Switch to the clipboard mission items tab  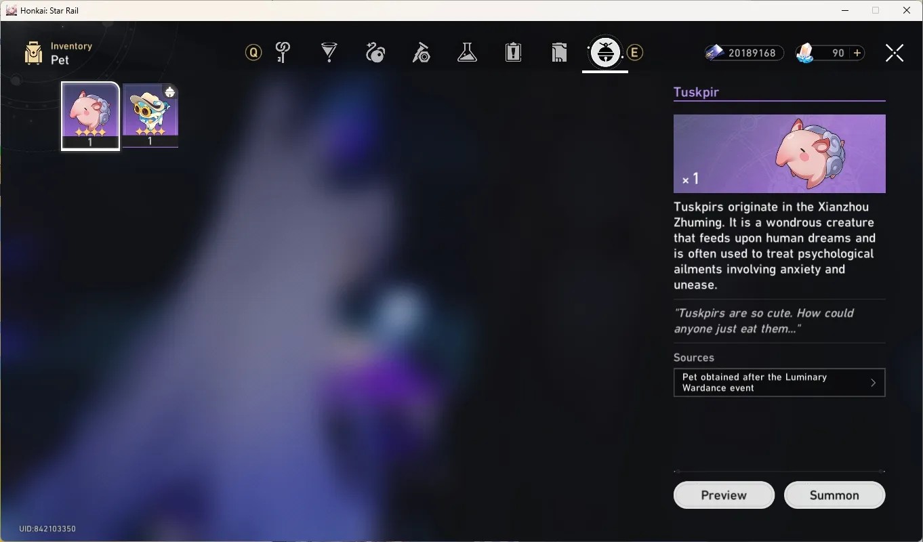(x=513, y=52)
